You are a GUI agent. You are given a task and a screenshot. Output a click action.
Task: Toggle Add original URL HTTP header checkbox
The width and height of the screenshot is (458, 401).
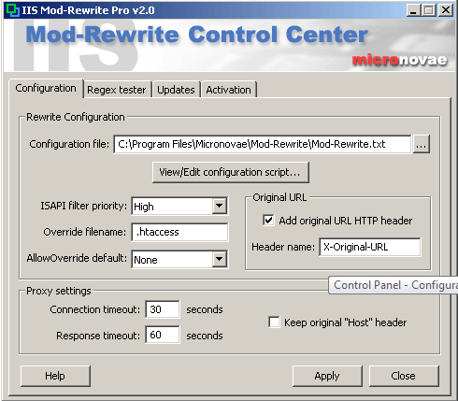tap(268, 221)
